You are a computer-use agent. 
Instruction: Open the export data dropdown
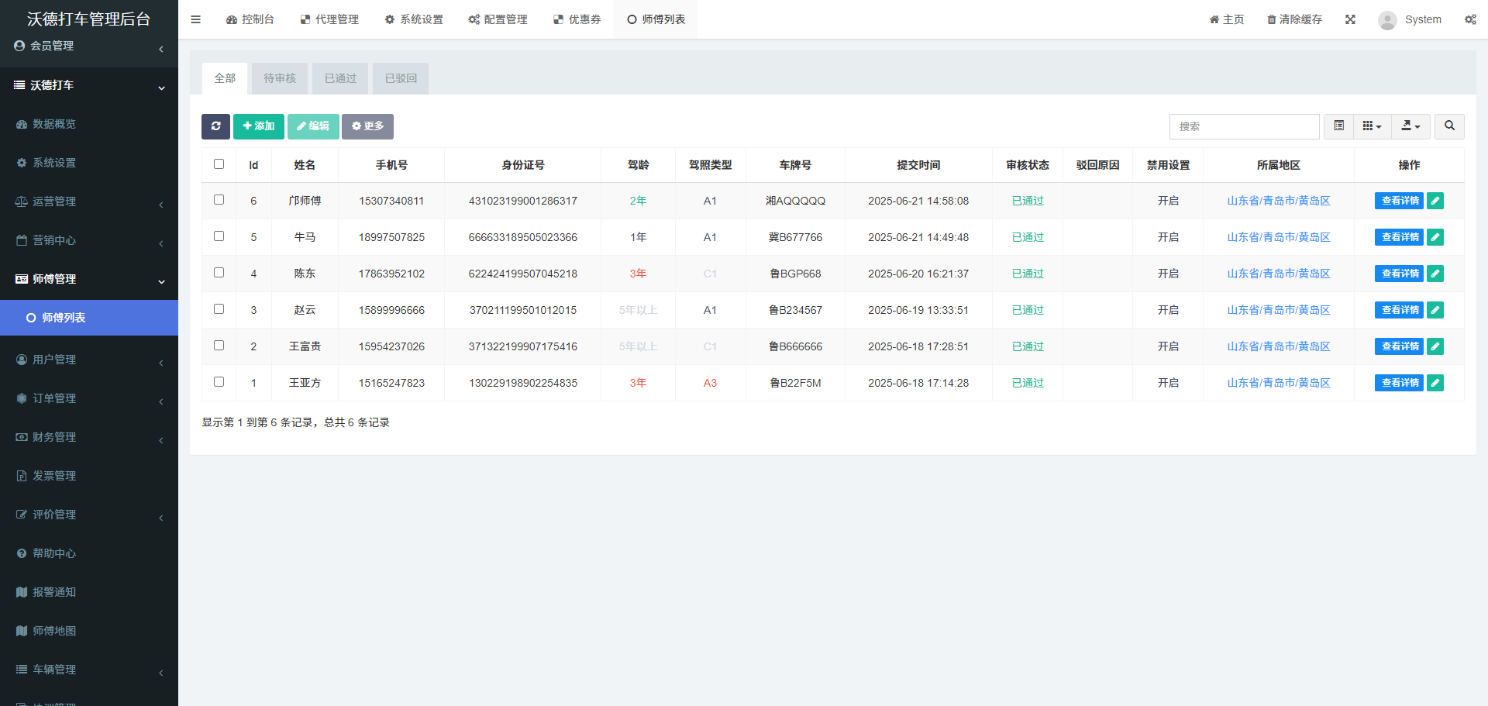(x=1410, y=126)
